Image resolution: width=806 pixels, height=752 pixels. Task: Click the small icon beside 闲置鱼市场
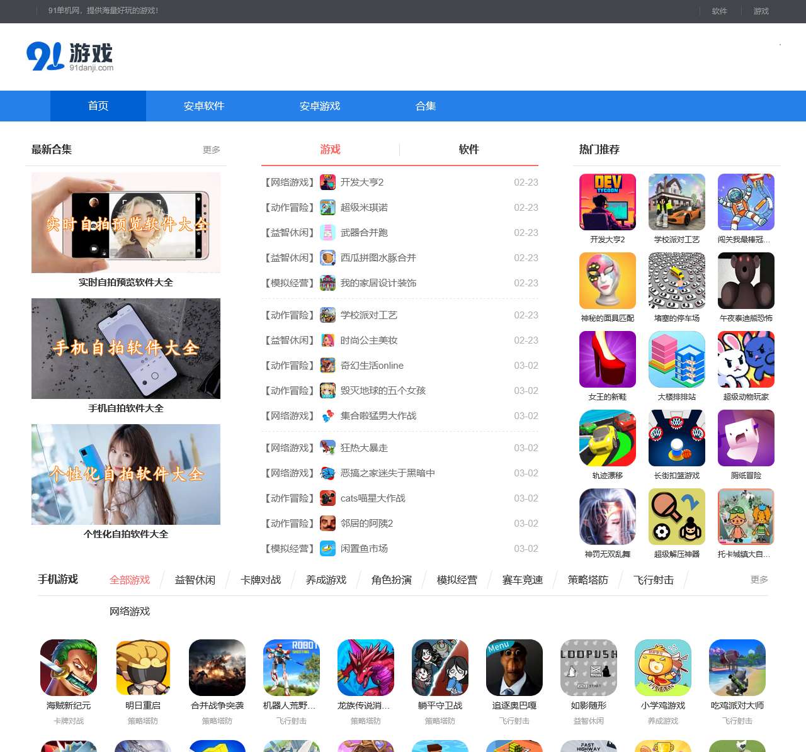(x=327, y=549)
